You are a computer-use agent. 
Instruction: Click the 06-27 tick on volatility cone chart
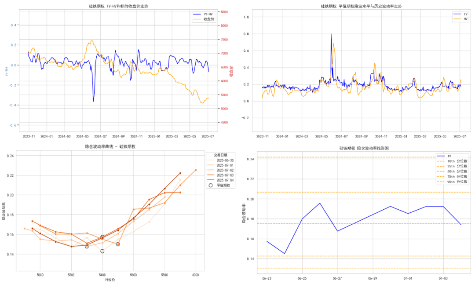click(x=337, y=279)
